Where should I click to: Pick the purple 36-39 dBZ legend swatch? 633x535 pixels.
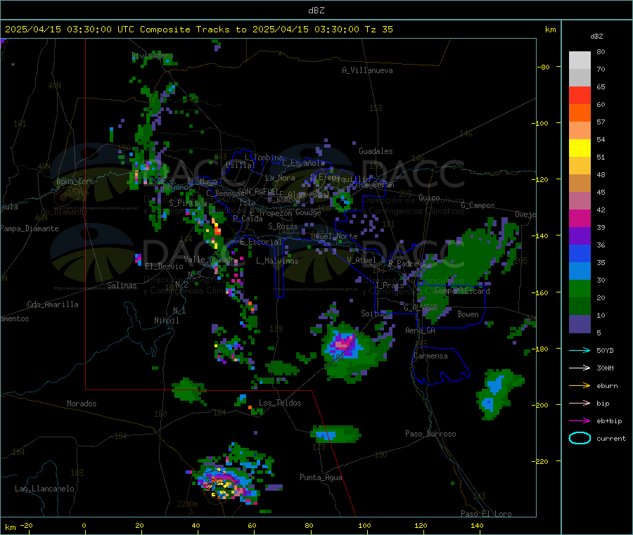(580, 236)
